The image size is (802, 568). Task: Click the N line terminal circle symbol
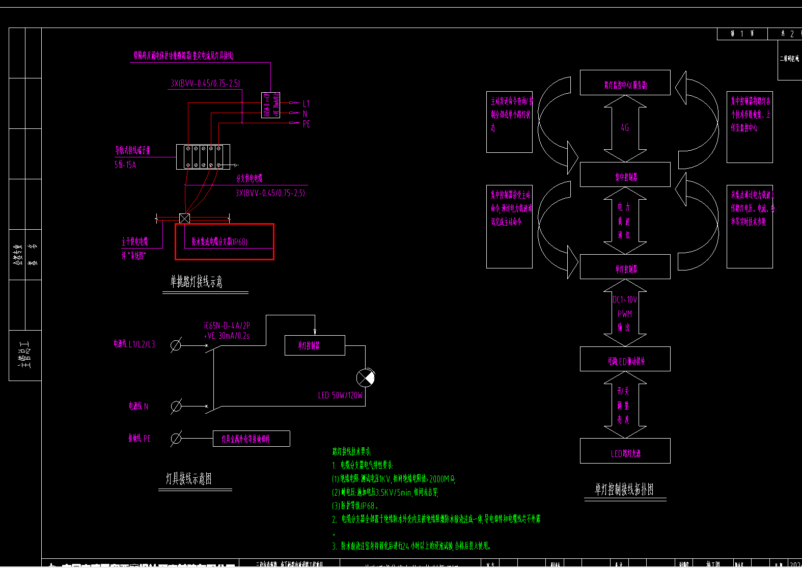point(176,406)
